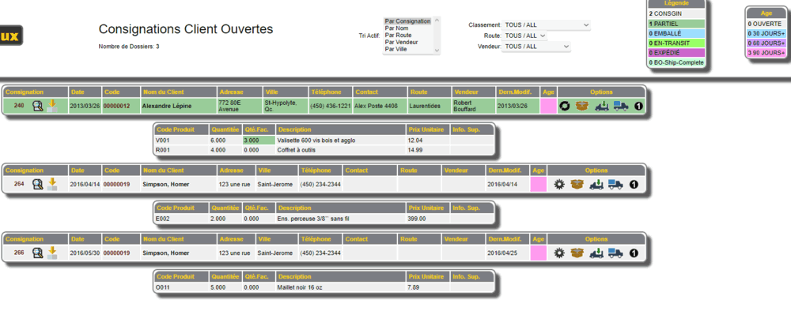The image size is (791, 311).
Task: Click the orange box packing icon for consignation 266
Action: pyautogui.click(x=577, y=253)
